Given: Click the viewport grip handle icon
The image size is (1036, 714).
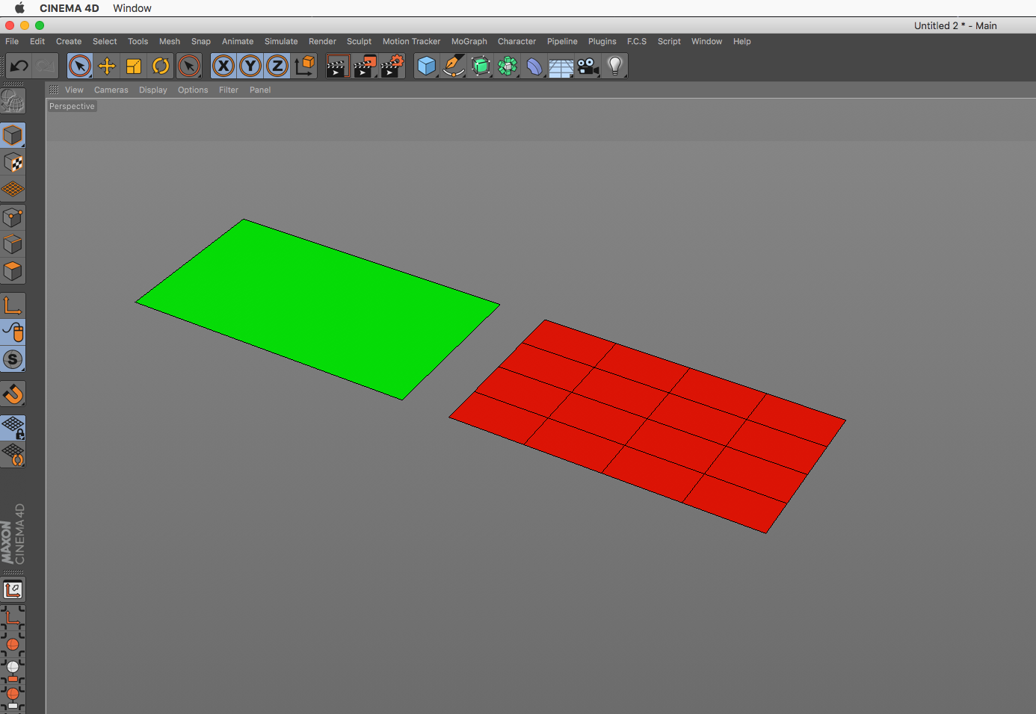Looking at the screenshot, I should (54, 90).
